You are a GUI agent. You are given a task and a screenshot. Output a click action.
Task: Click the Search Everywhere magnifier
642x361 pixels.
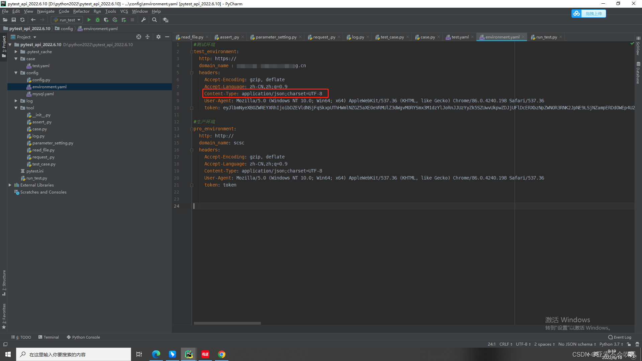(x=154, y=20)
